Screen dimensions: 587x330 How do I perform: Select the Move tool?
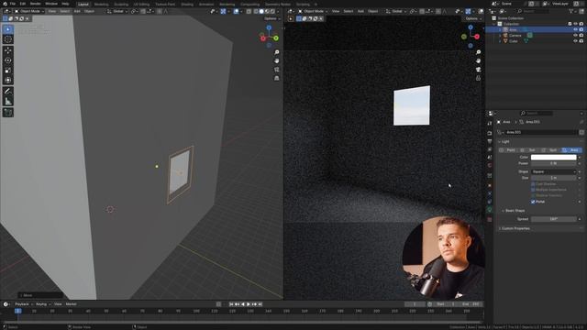[x=8, y=50]
